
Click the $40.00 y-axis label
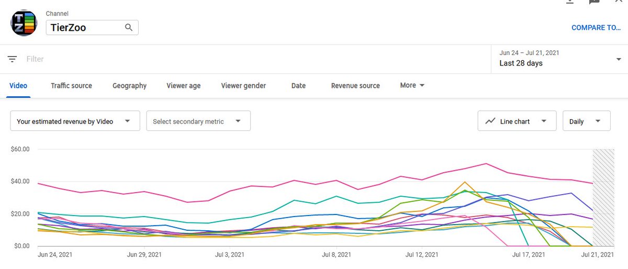20,182
